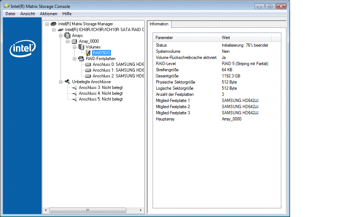The height and width of the screenshot is (217, 348).
Task: Collapse the RAID-Festplatten node
Action: (74, 59)
